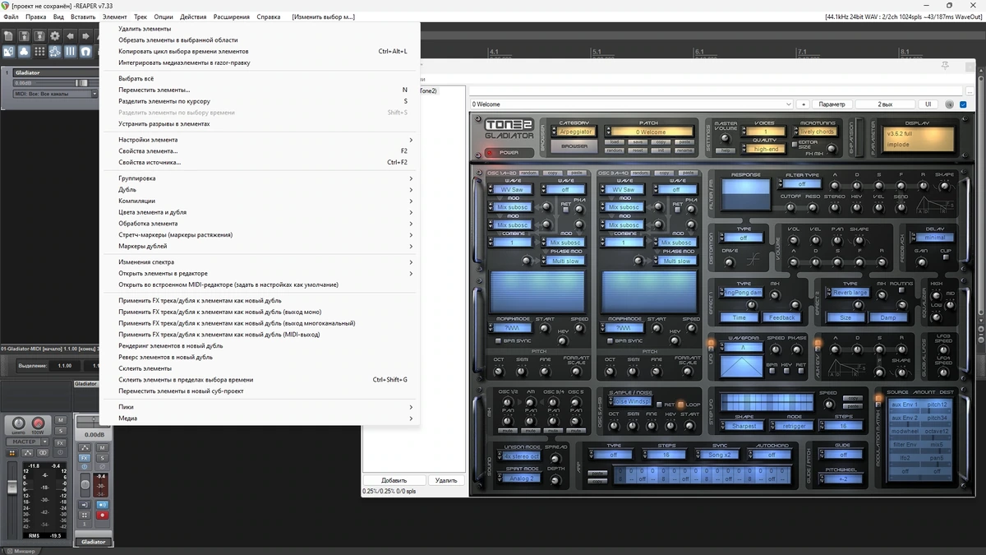This screenshot has width=986, height=555.
Task: Click Gladiator track input icon in mixer
Action: coord(85,505)
